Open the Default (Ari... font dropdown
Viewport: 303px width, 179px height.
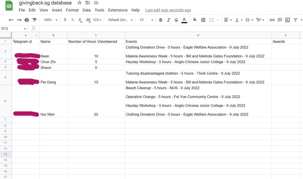(x=120, y=20)
